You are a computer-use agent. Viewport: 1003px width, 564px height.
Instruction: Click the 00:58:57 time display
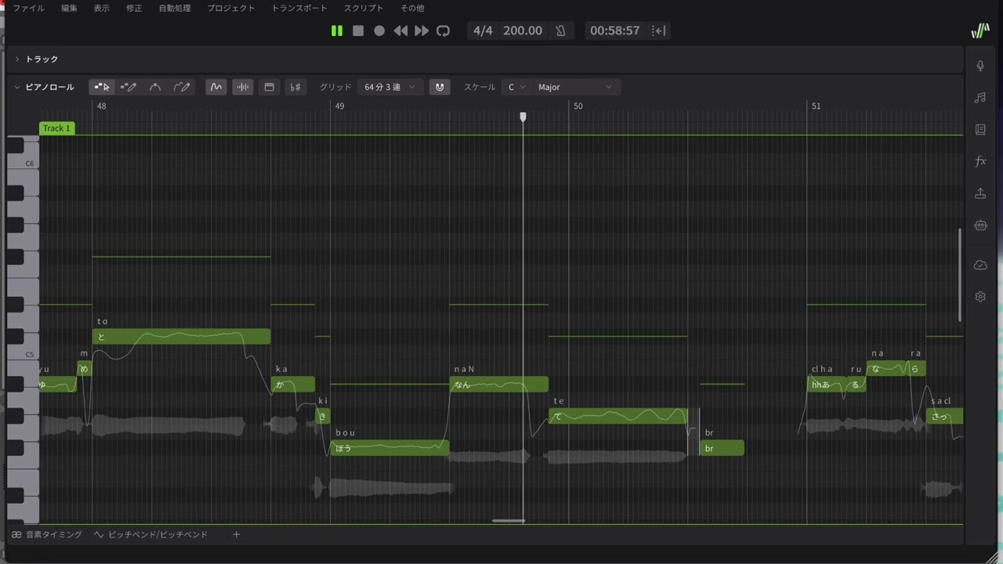[x=615, y=31]
